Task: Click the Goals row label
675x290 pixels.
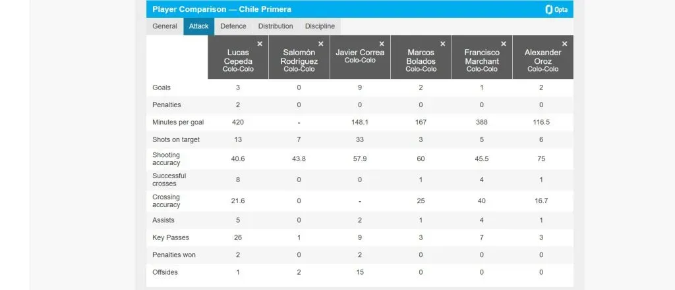Action: click(x=161, y=87)
